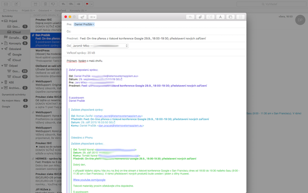This screenshot has width=308, height=193.
Task: Open the Oblíbené ve vaší síti message
Action: coord(46,71)
